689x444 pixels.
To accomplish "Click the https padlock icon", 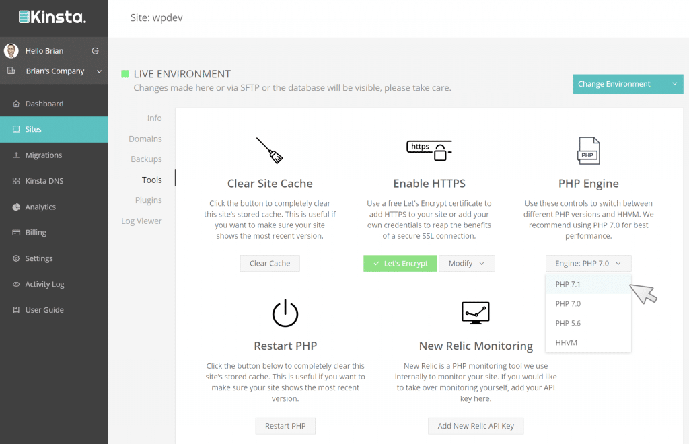I will (x=429, y=150).
